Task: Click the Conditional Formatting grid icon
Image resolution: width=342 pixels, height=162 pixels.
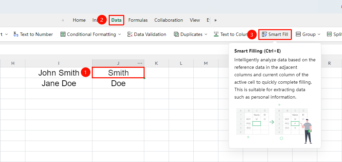Action: (63, 34)
